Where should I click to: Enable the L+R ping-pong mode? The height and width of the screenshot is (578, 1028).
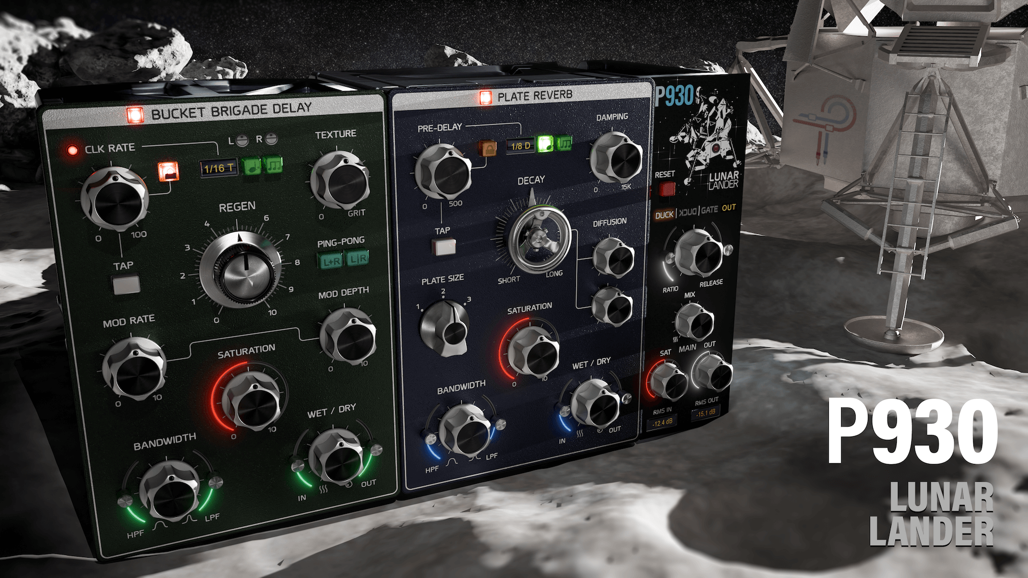[x=331, y=261]
